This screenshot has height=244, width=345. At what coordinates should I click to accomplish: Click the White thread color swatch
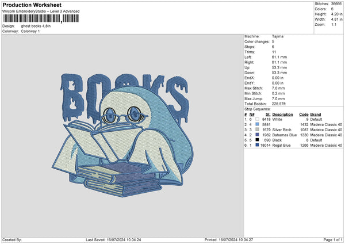click(x=257, y=119)
